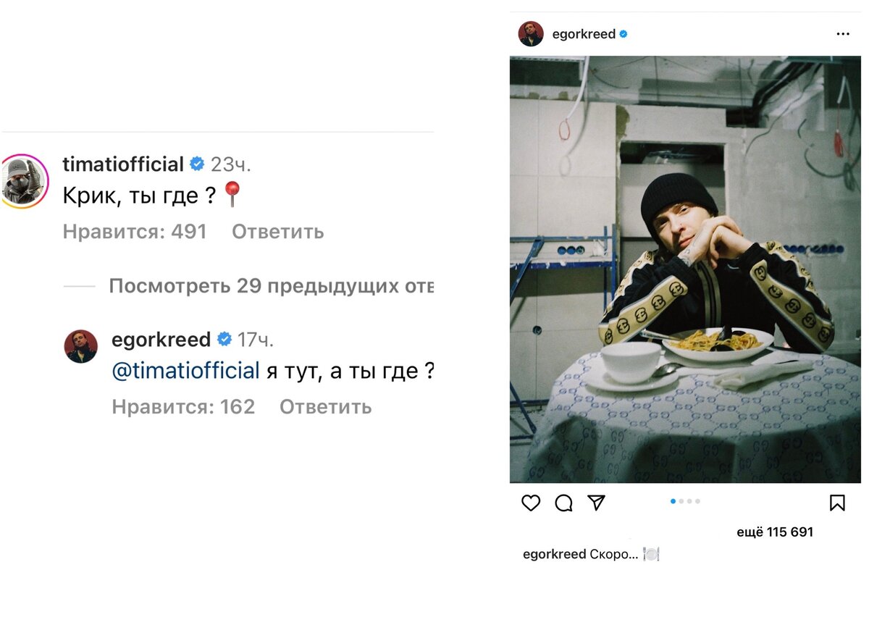
Task: Click the verified checkmark beside timatiofficial
Action: coord(197,164)
